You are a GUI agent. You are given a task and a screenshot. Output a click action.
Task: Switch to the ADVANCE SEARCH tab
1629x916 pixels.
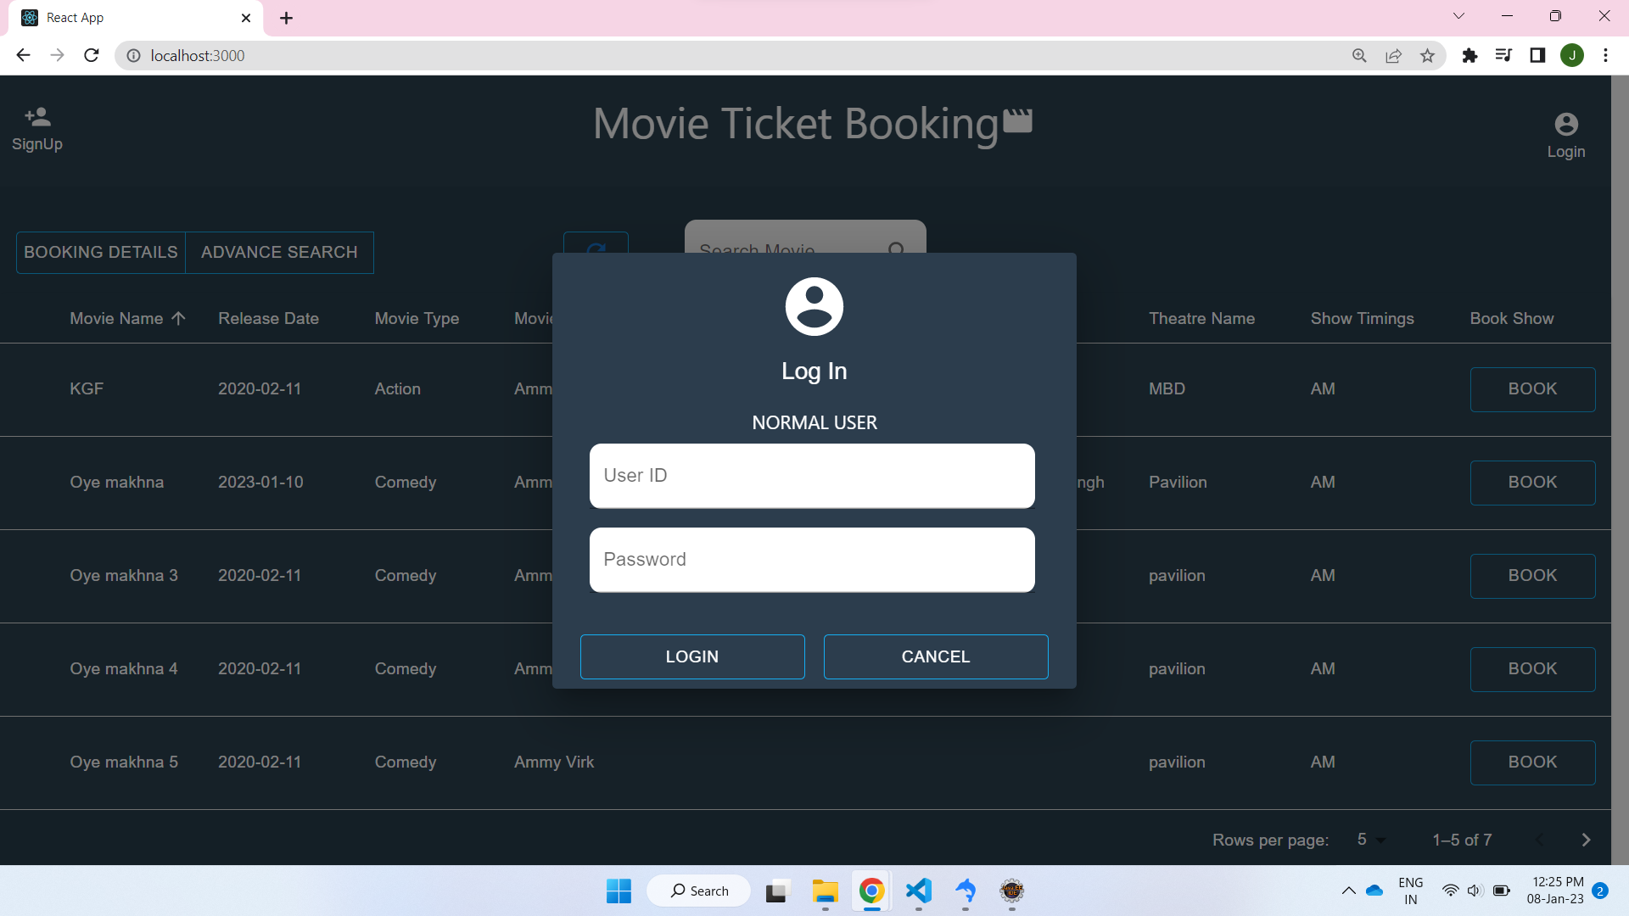[279, 252]
